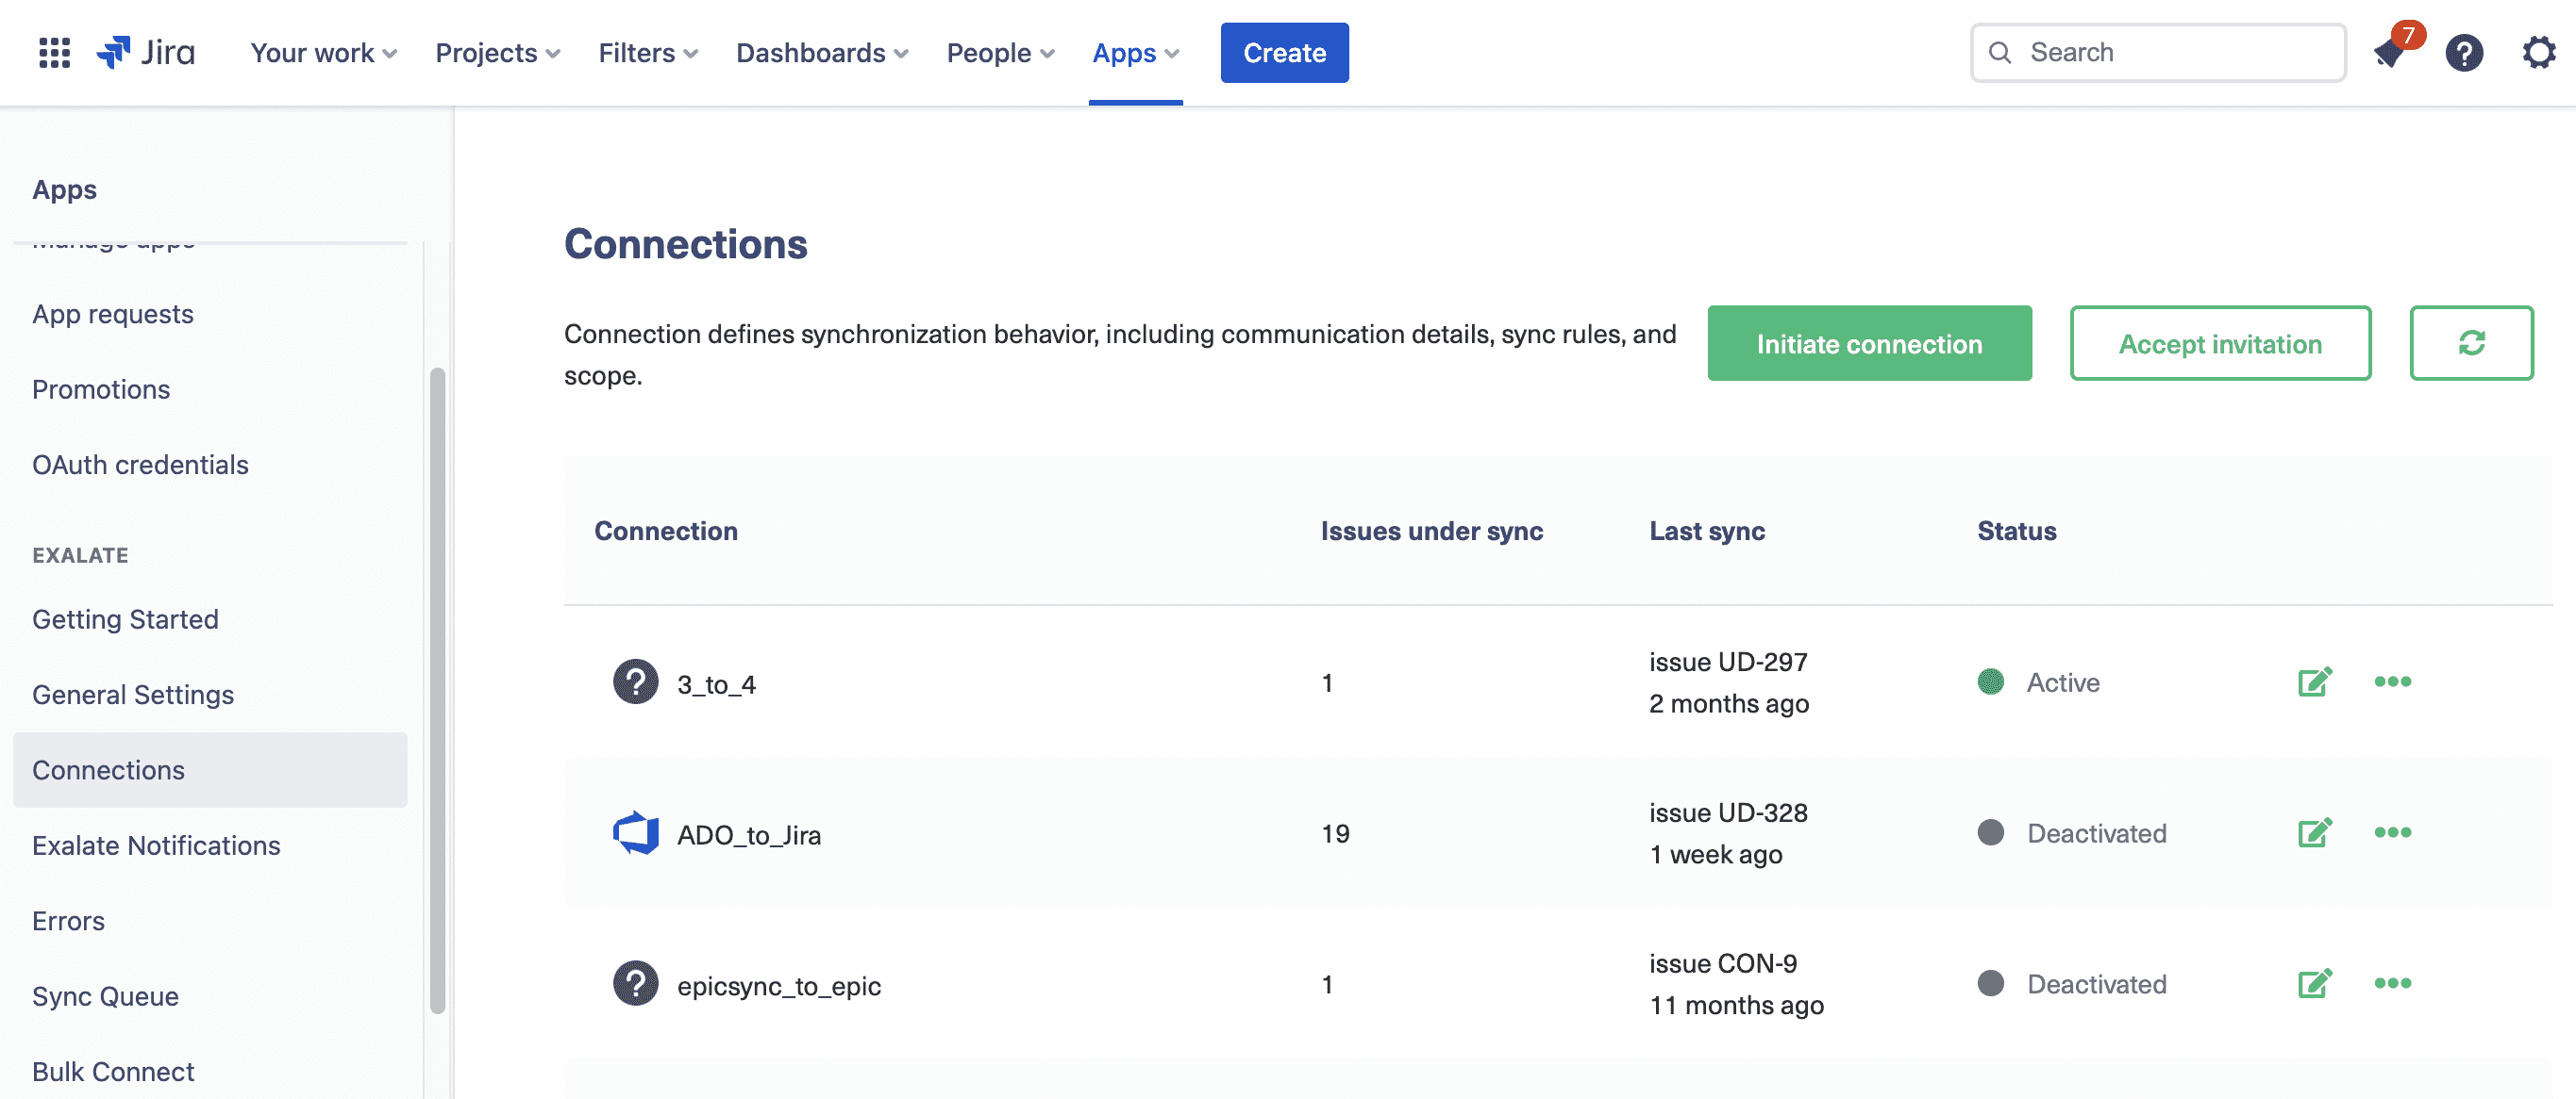Edit the epicsync_to_epic connection
Viewport: 2576px width, 1099px height.
pyautogui.click(x=2315, y=983)
